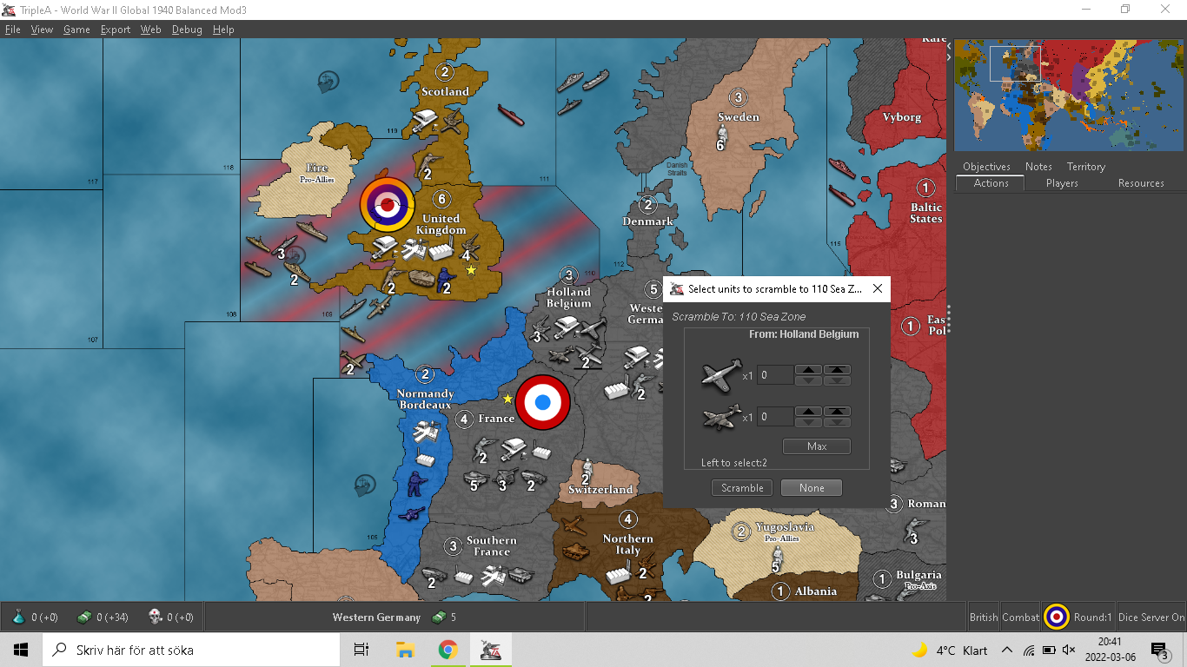Click the United Kingdom roundel on the map
The image size is (1187, 667).
(x=388, y=206)
